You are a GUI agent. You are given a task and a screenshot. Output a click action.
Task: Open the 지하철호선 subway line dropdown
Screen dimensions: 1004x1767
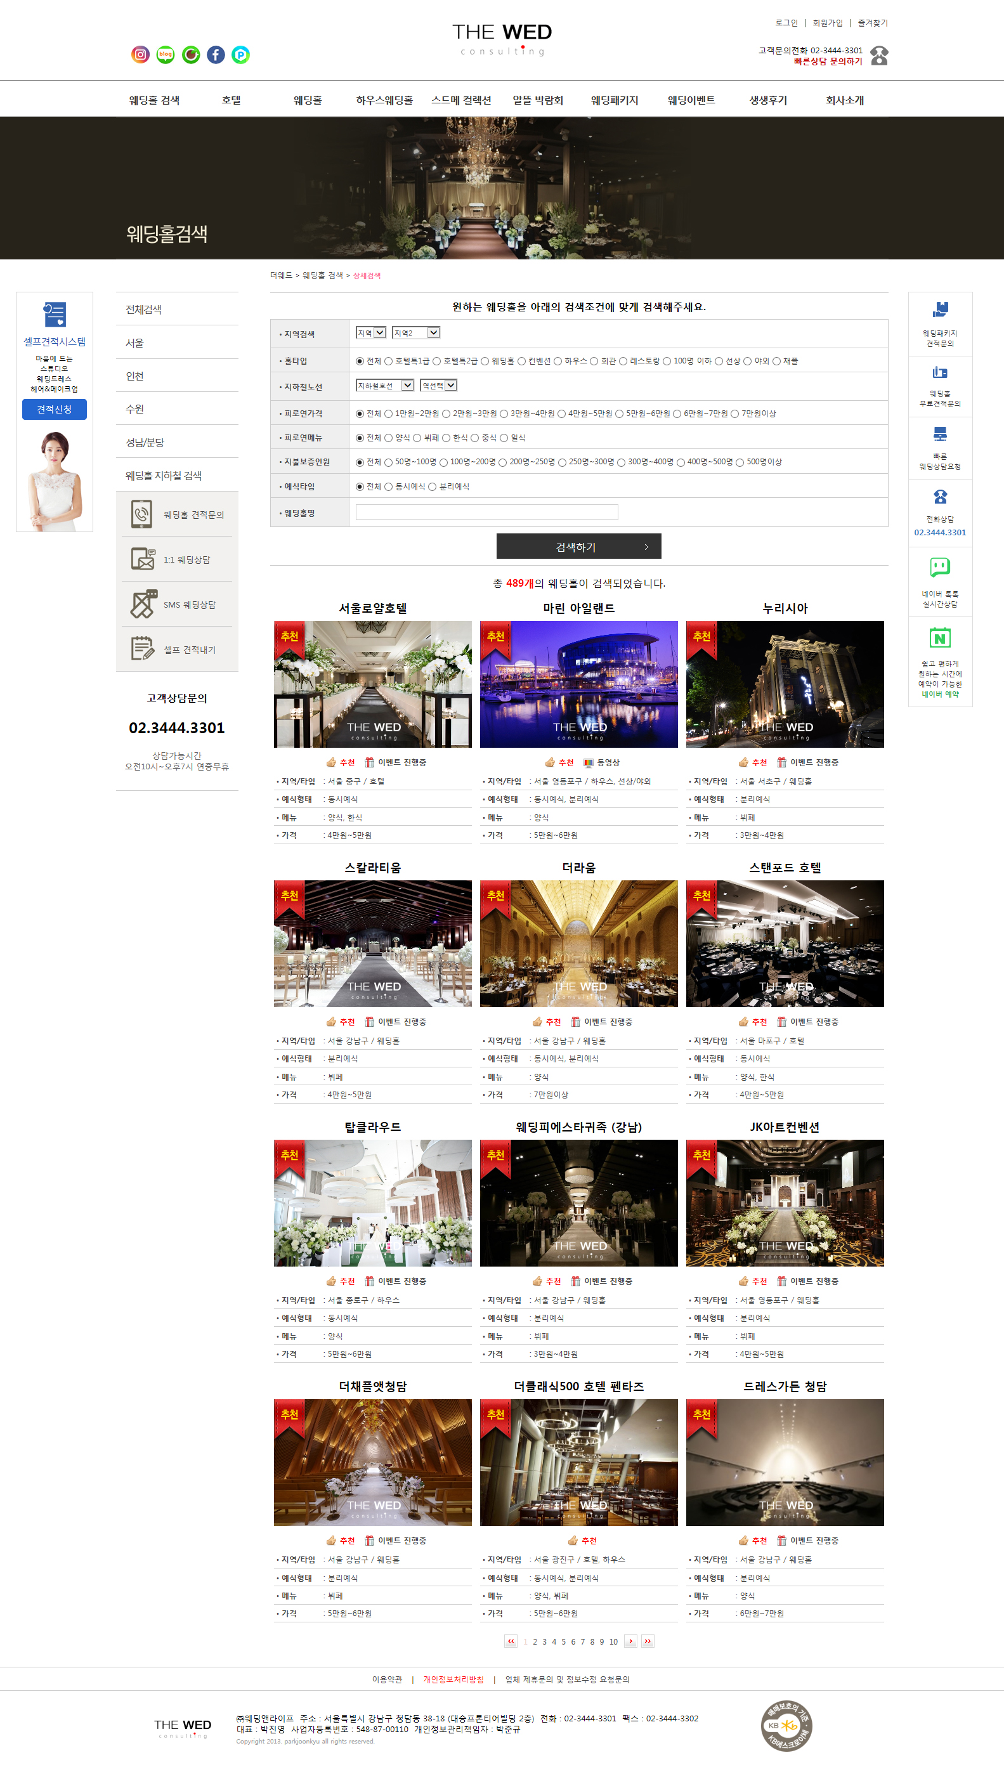[x=385, y=386]
